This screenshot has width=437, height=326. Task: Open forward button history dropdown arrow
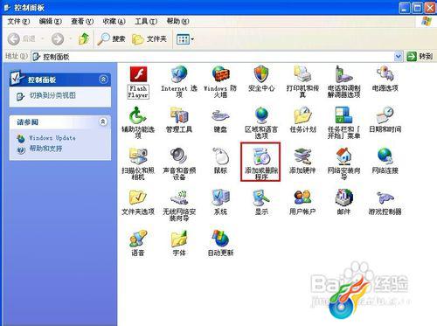[x=71, y=38]
